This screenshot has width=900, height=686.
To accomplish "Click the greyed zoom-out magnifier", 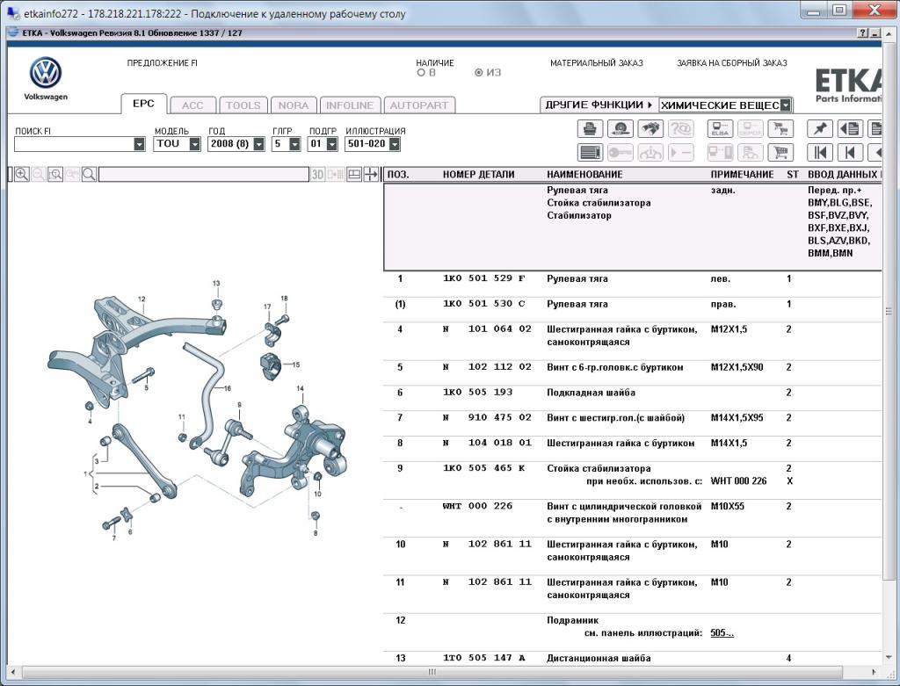I will click(x=39, y=175).
